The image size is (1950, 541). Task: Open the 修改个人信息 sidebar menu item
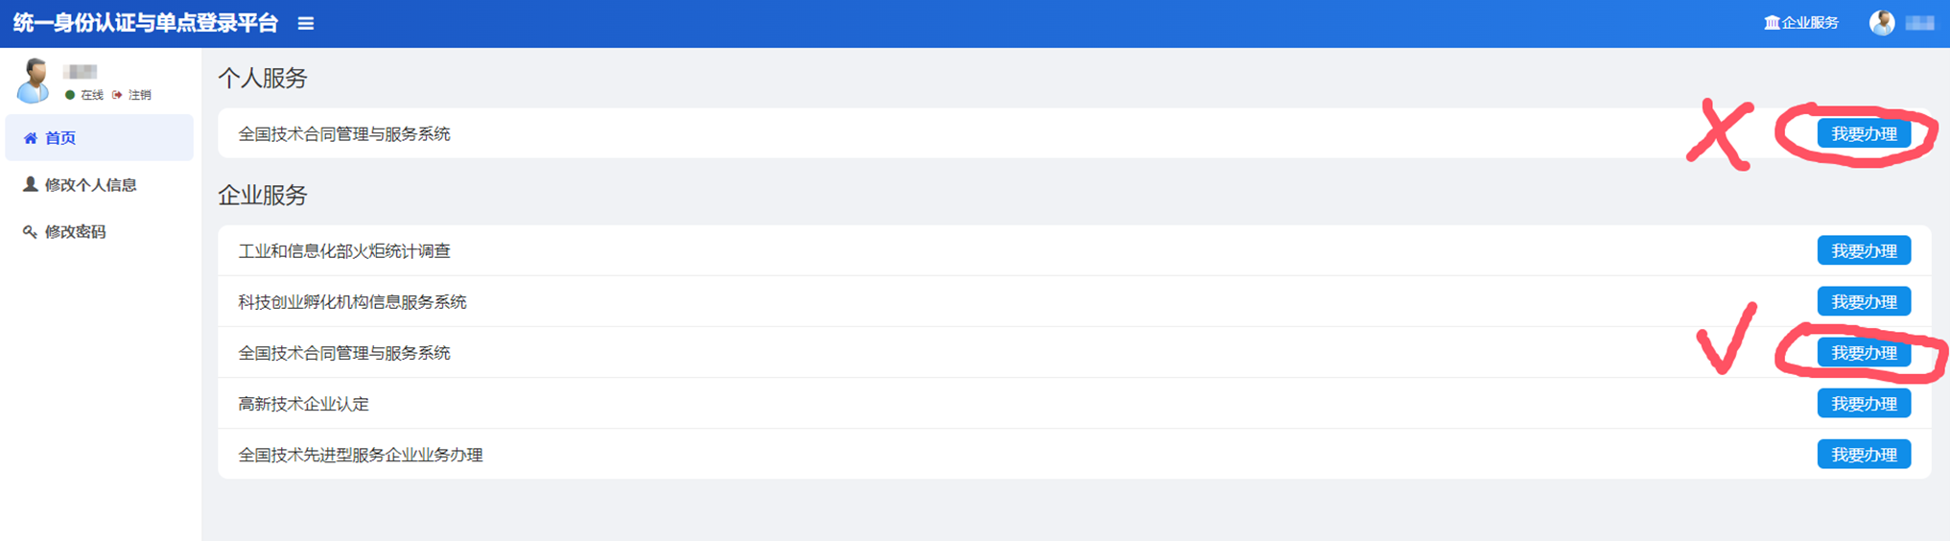pos(90,185)
